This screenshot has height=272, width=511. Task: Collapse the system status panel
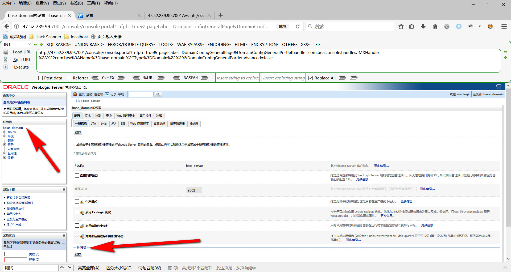[64, 236]
